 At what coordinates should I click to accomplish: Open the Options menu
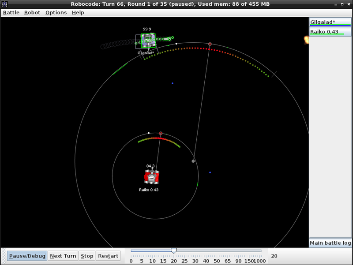(x=56, y=13)
